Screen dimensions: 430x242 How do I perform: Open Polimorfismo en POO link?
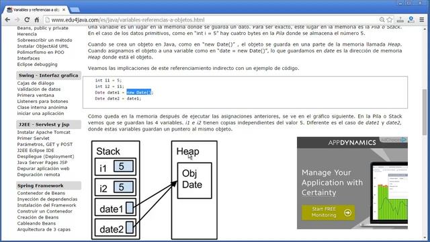click(40, 52)
